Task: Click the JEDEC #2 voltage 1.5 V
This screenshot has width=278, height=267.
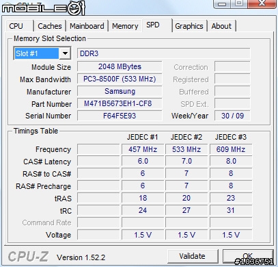Action: coord(186,235)
